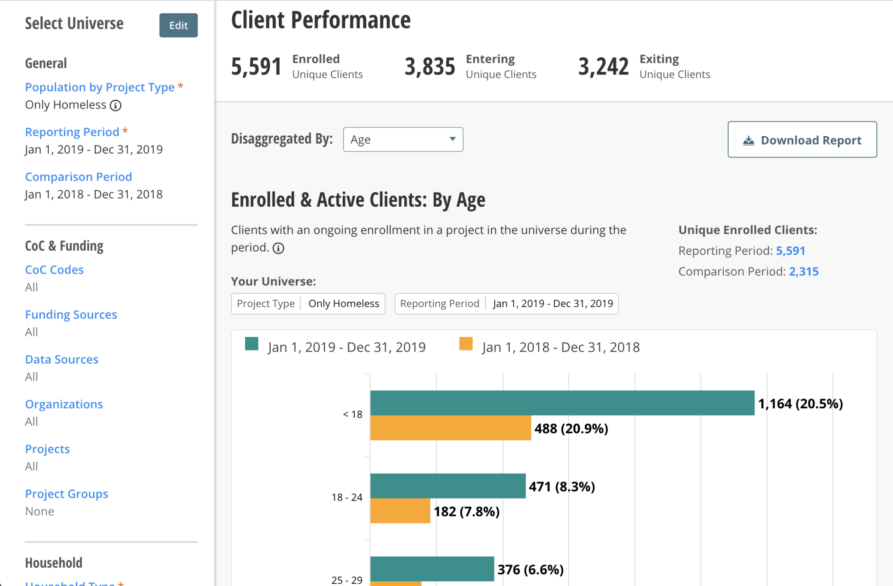893x586 pixels.
Task: Click the download icon in Download Report
Action: point(748,141)
